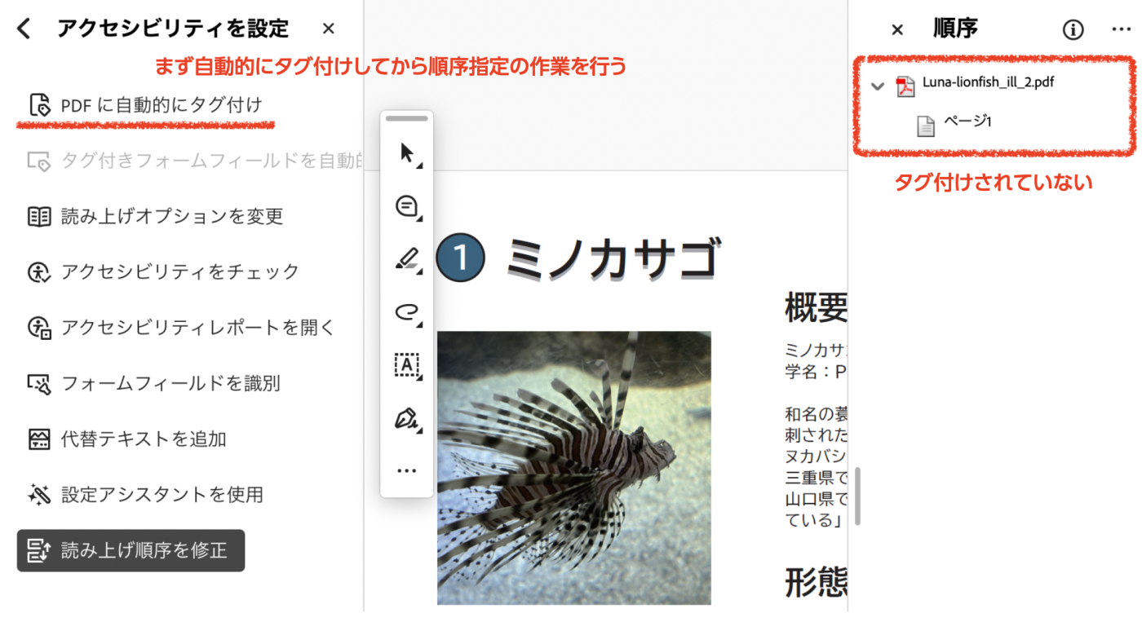Select Luna-lionfish_ill_2.pdf in order tree
Image resolution: width=1142 pixels, height=622 pixels.
pyautogui.click(x=988, y=82)
